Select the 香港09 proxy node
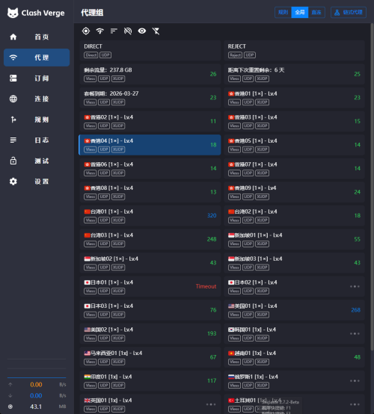This screenshot has width=374, height=414. click(294, 192)
